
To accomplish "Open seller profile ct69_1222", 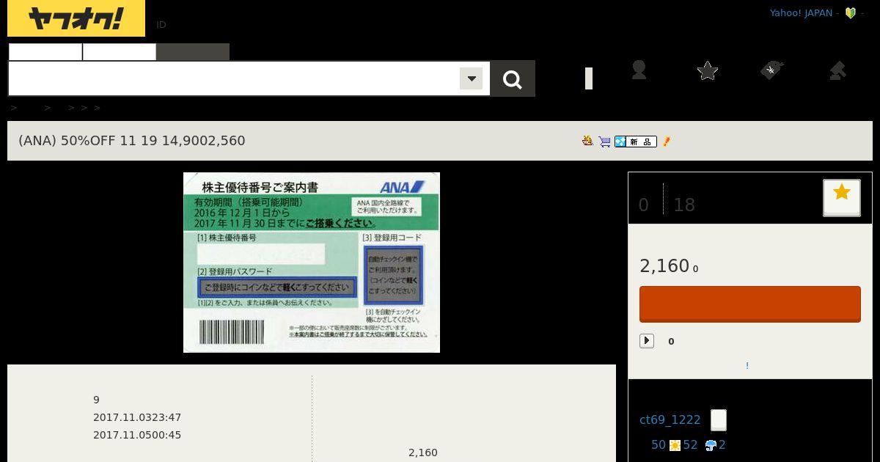I will click(670, 420).
